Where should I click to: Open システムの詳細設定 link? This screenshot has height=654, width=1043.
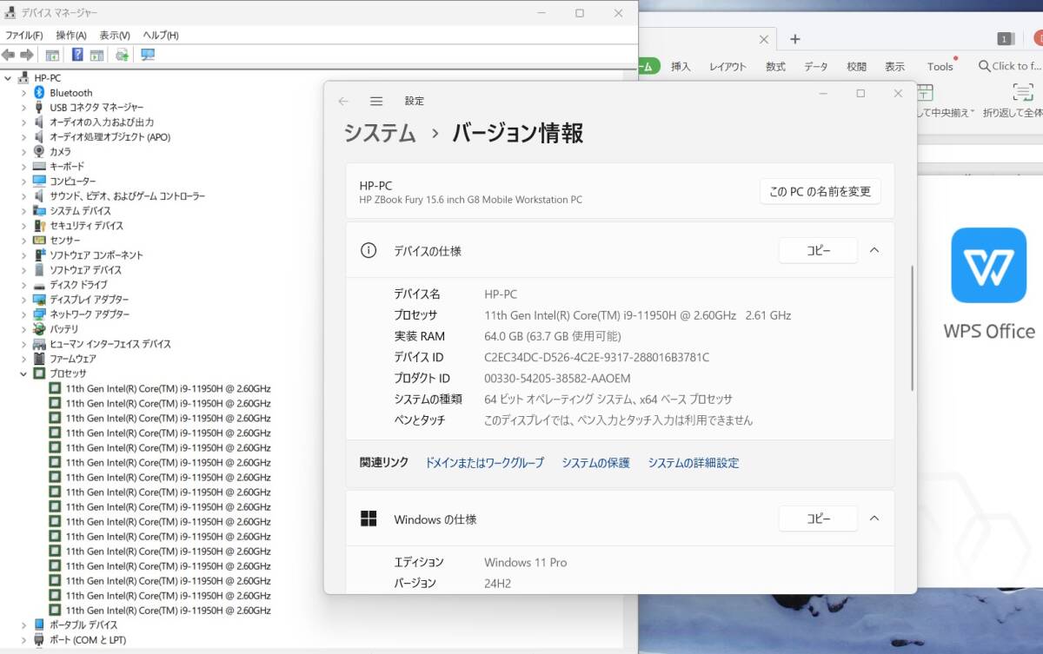[694, 463]
